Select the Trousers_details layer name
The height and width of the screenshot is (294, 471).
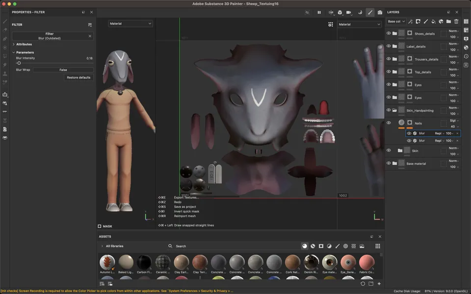[x=426, y=59]
